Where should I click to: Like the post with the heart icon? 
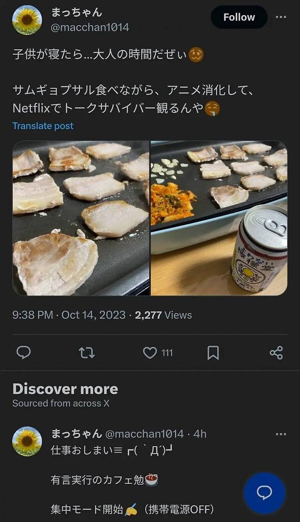coord(150,352)
